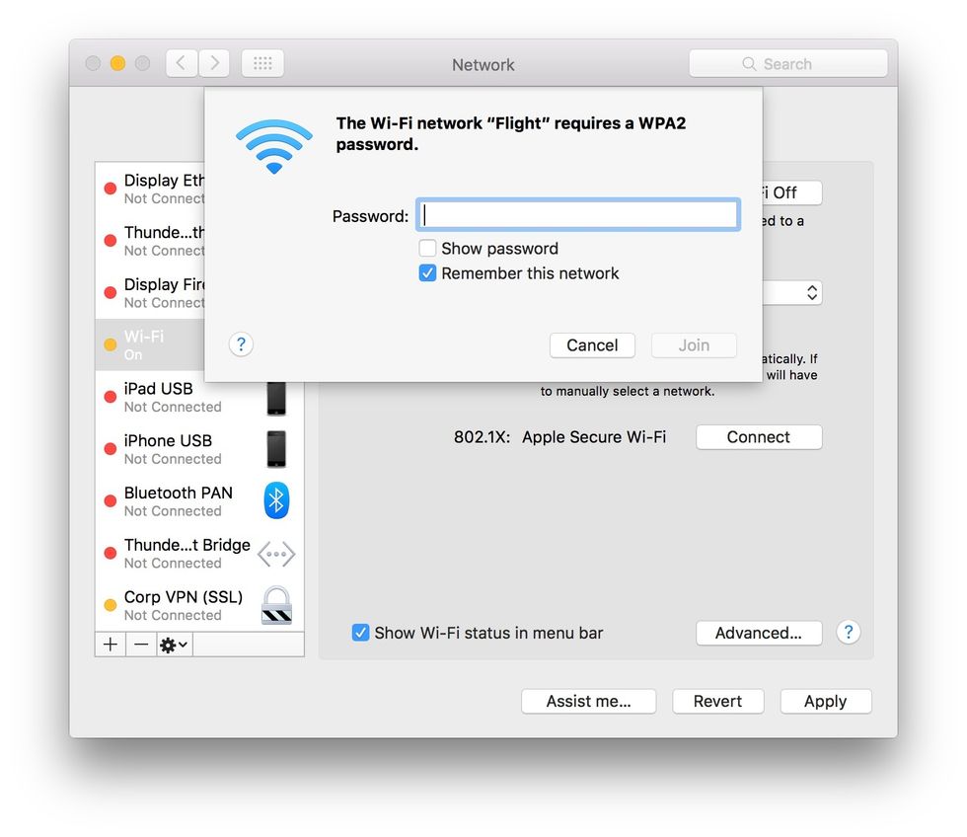Open the network service action gear menu
The image size is (967, 837).
[172, 645]
